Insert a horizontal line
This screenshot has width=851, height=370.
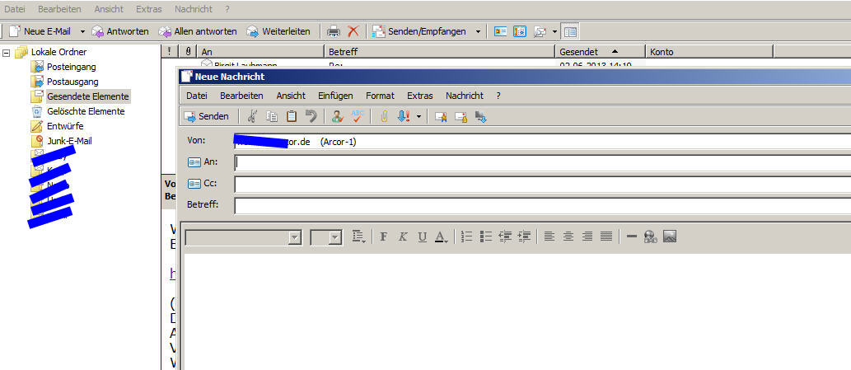tap(631, 237)
